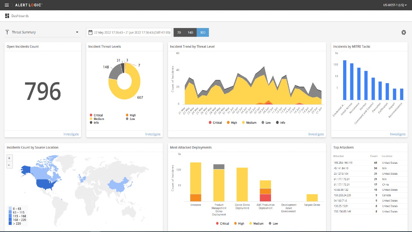Click the Threat Summary up-arrow icon

7,32
